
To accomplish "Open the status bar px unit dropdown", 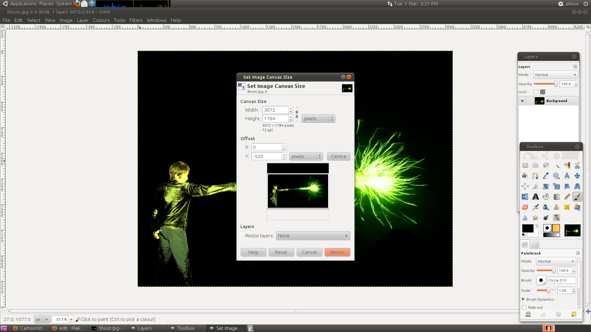I will click(x=42, y=319).
